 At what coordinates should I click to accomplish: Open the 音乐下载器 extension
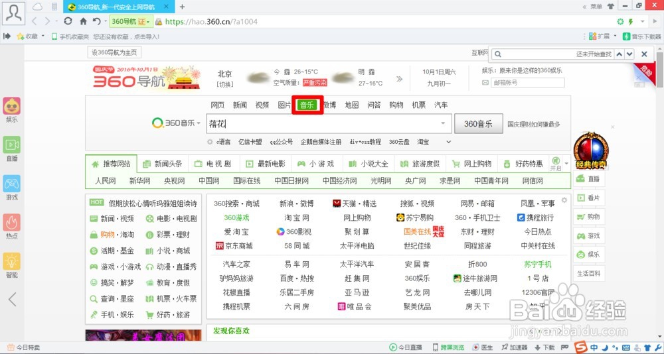pos(641,36)
